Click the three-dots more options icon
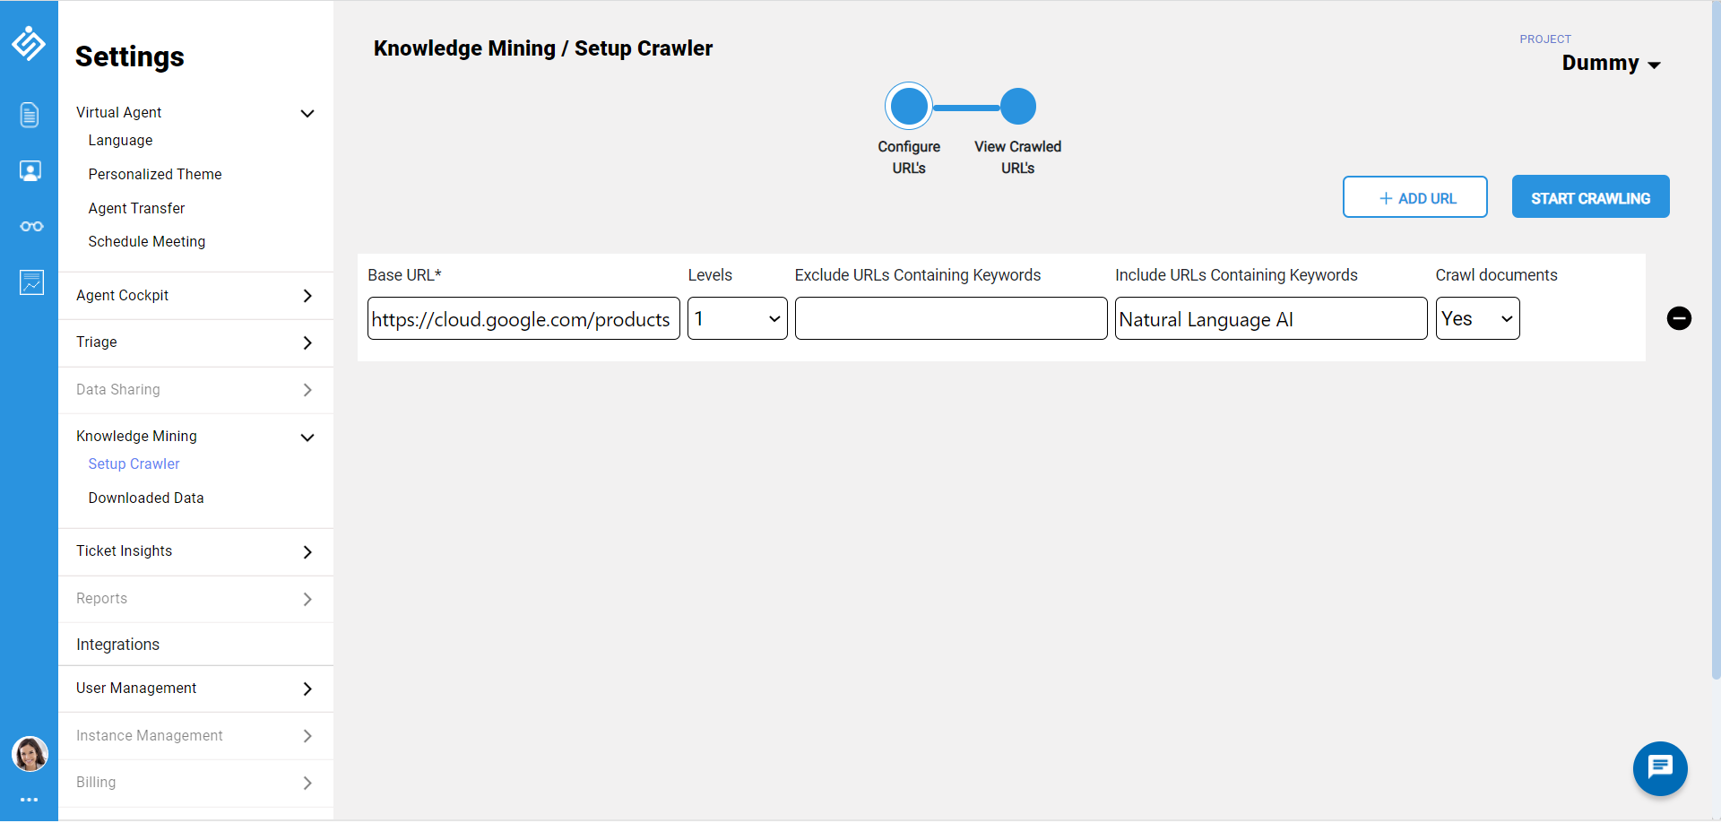The image size is (1721, 823). click(x=29, y=799)
